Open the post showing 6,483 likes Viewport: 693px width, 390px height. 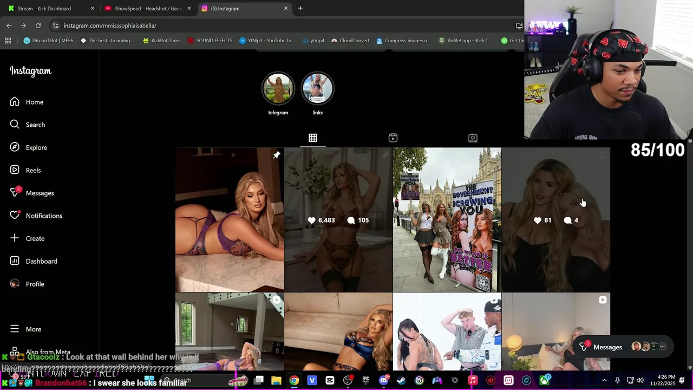click(338, 220)
